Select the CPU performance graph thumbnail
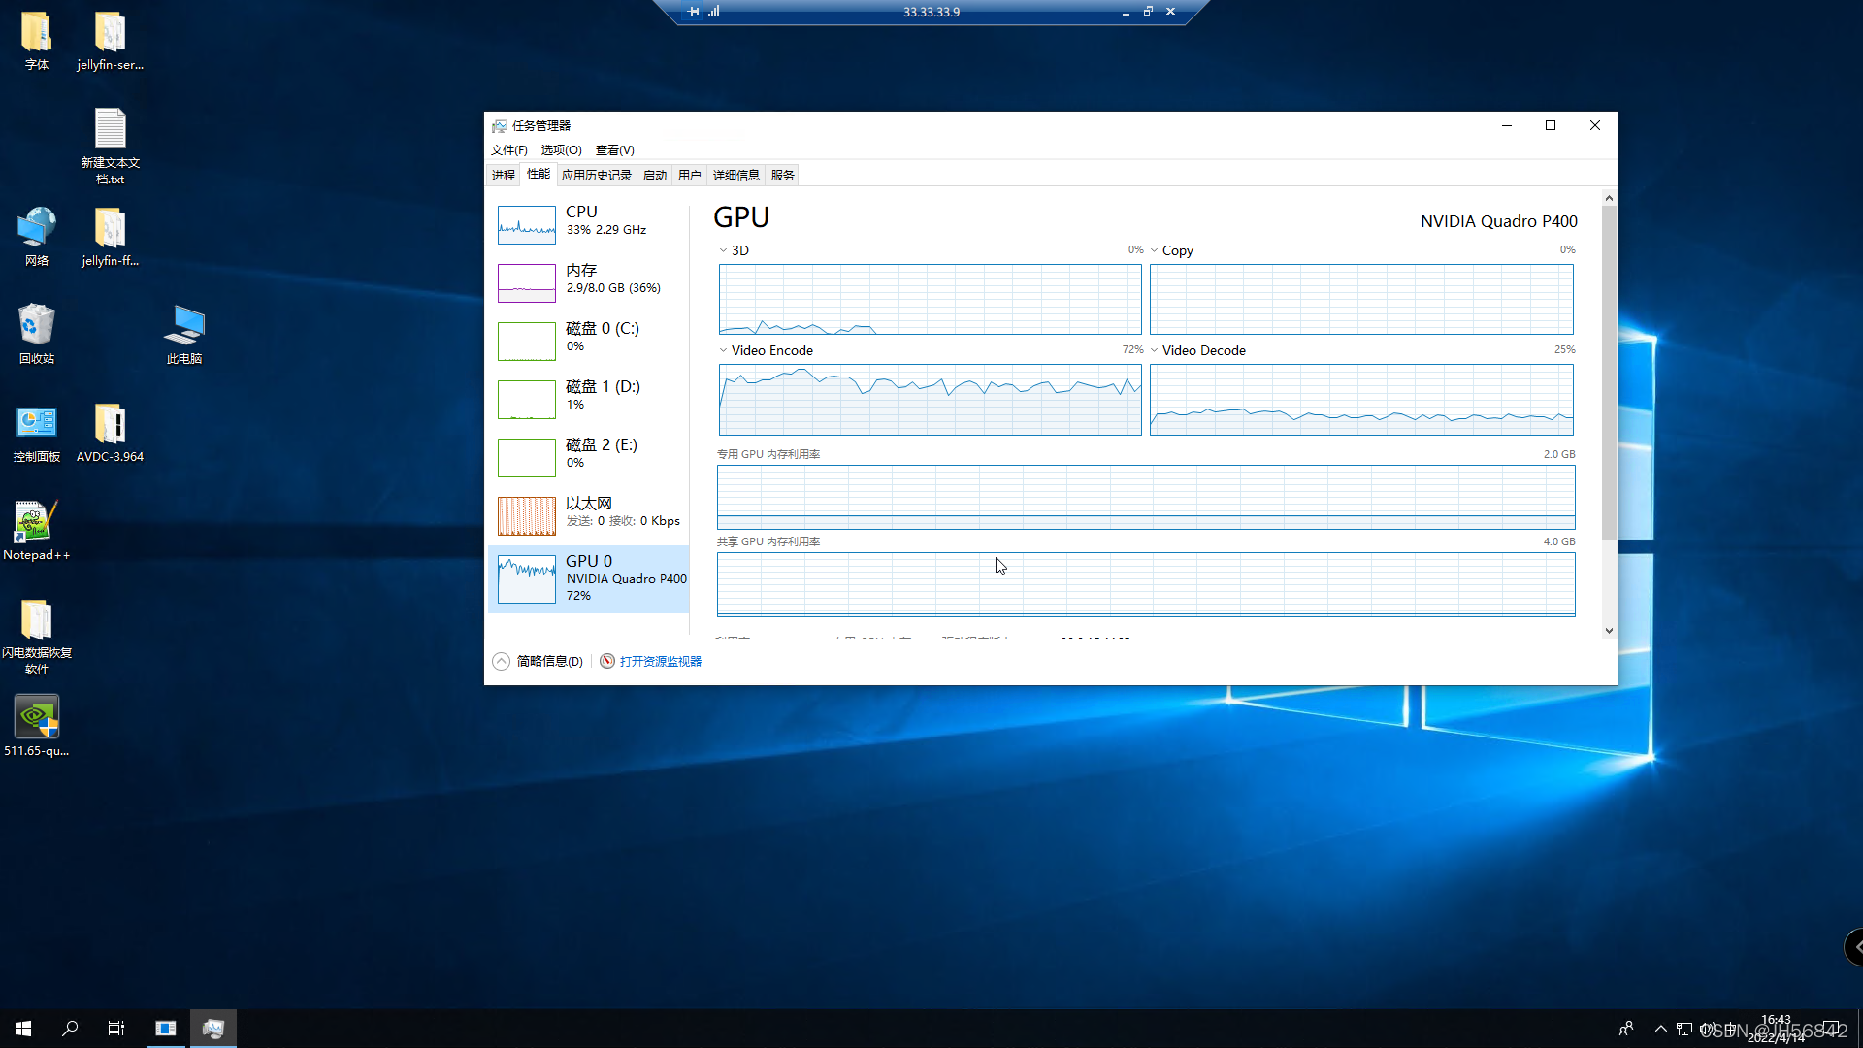The width and height of the screenshot is (1863, 1048). point(527,224)
